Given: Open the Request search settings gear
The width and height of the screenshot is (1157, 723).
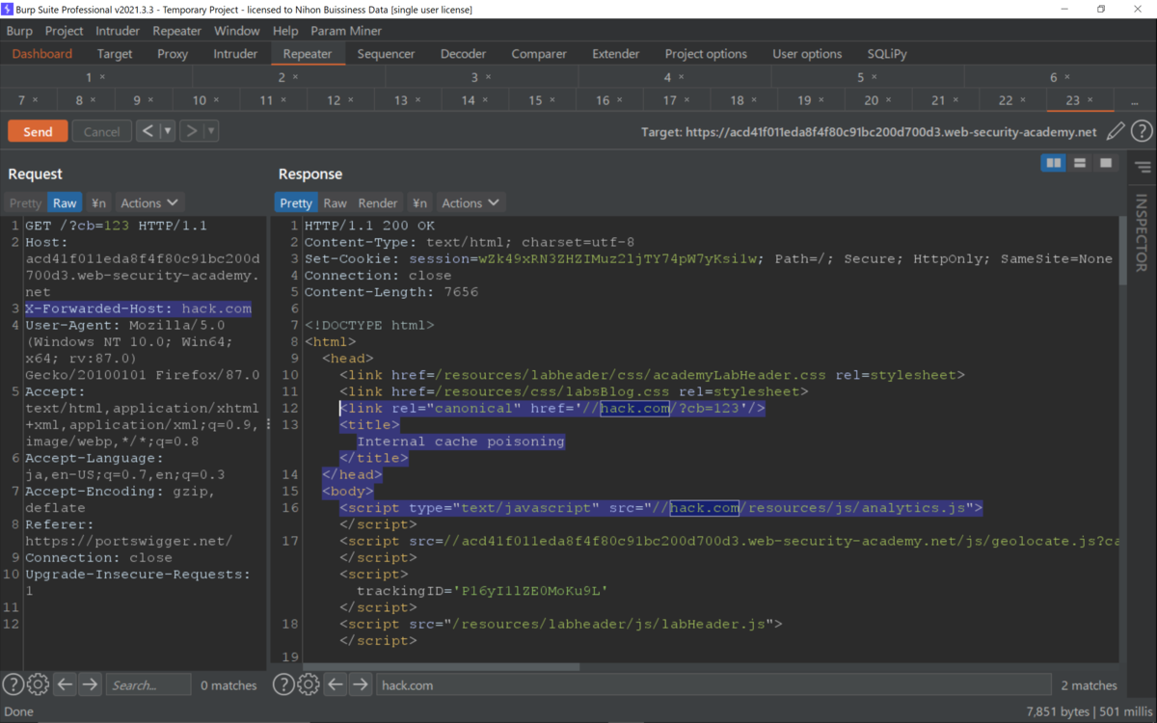Looking at the screenshot, I should pos(38,684).
